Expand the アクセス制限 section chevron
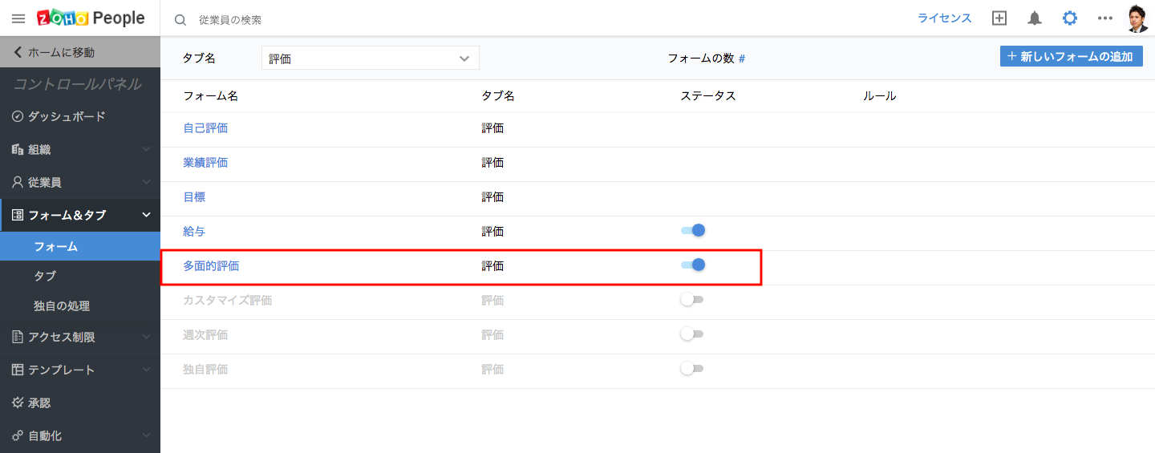1155x453 pixels. click(x=146, y=337)
